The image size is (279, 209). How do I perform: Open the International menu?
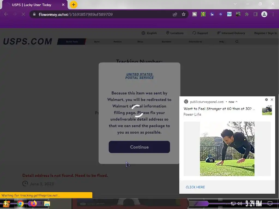coord(195,42)
